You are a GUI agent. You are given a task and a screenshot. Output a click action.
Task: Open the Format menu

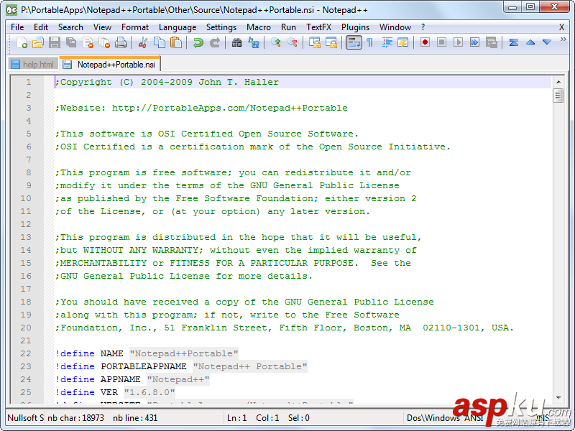(x=135, y=27)
